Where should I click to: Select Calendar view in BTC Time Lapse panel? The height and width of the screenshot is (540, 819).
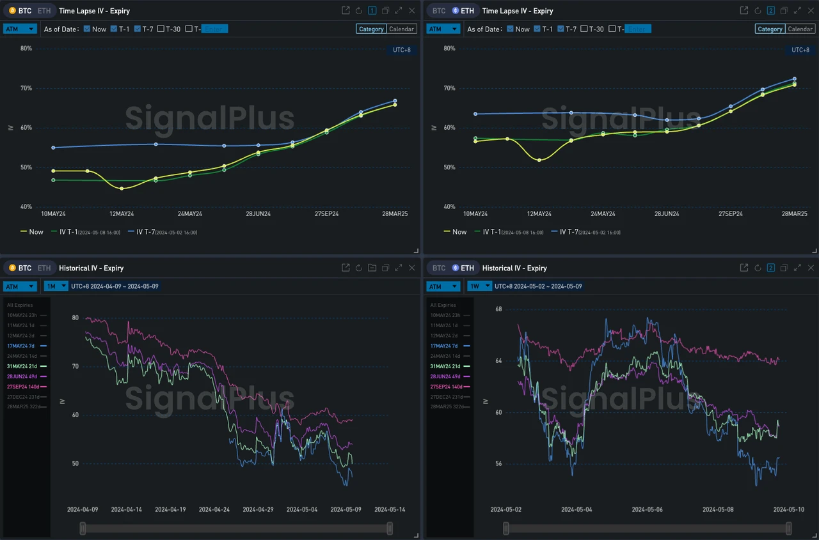(x=402, y=29)
